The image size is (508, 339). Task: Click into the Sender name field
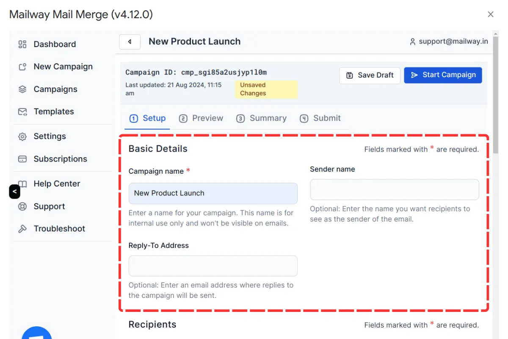click(394, 189)
